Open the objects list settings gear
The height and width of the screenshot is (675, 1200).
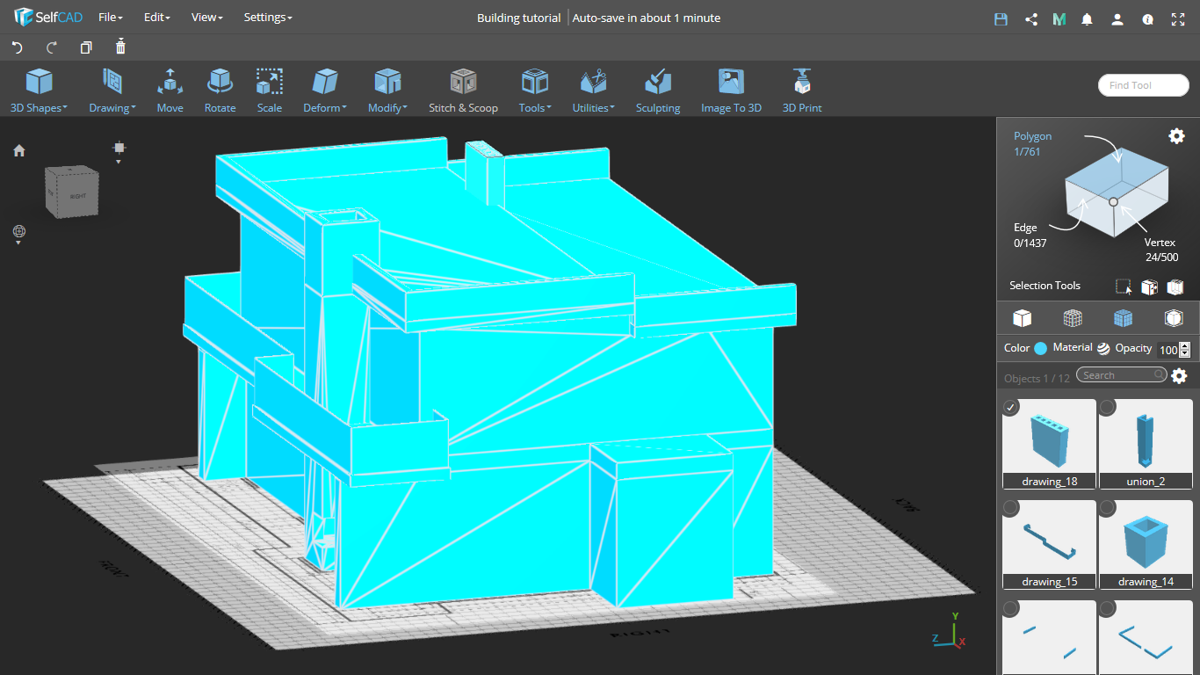point(1179,376)
